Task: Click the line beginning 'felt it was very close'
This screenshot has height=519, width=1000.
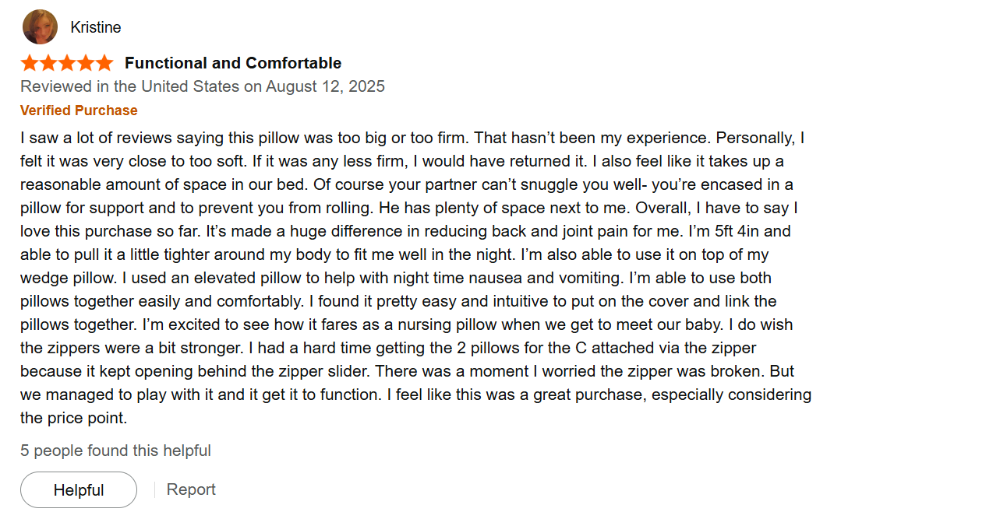Action: point(401,161)
